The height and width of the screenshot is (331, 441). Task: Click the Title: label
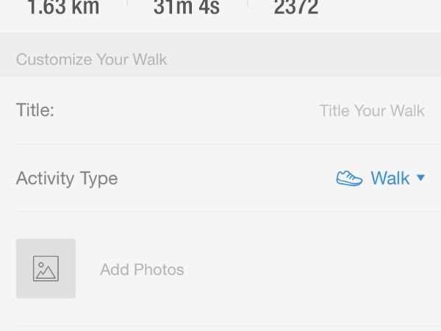tap(35, 110)
